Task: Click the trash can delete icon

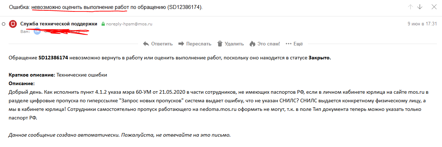Action: tap(220, 44)
